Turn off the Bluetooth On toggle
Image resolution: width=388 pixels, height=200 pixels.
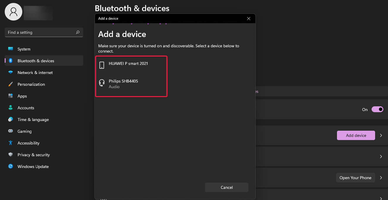[x=377, y=109]
